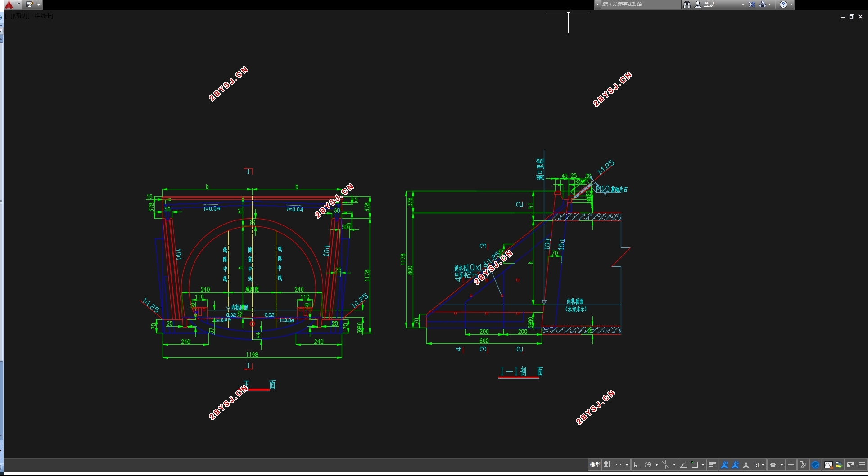Expand the search box arrow at left of InfoCenter

tap(597, 4)
